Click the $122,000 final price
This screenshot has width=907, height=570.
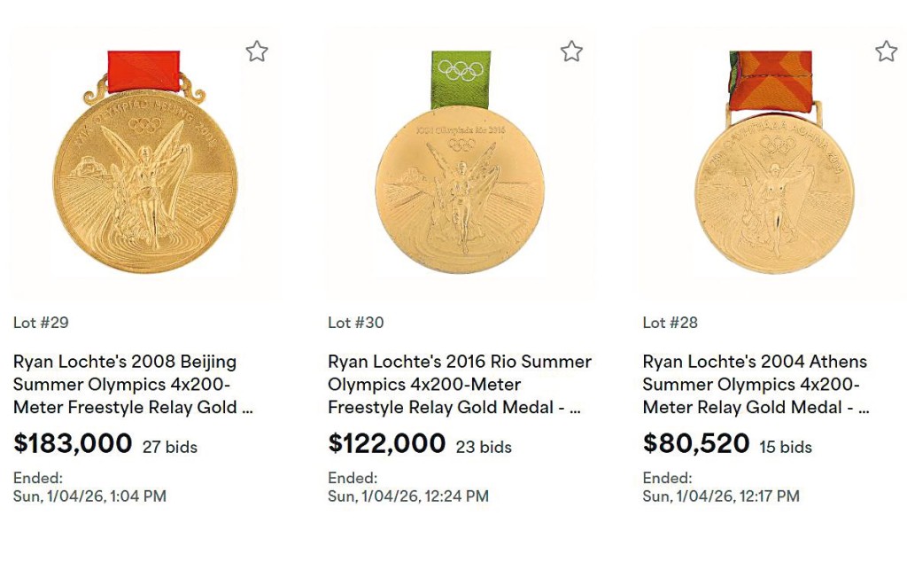(386, 443)
